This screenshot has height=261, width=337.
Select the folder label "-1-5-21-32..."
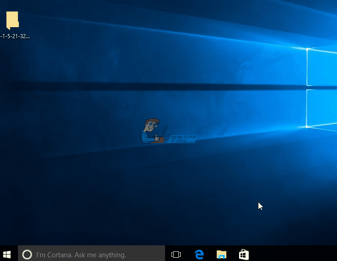pyautogui.click(x=15, y=36)
